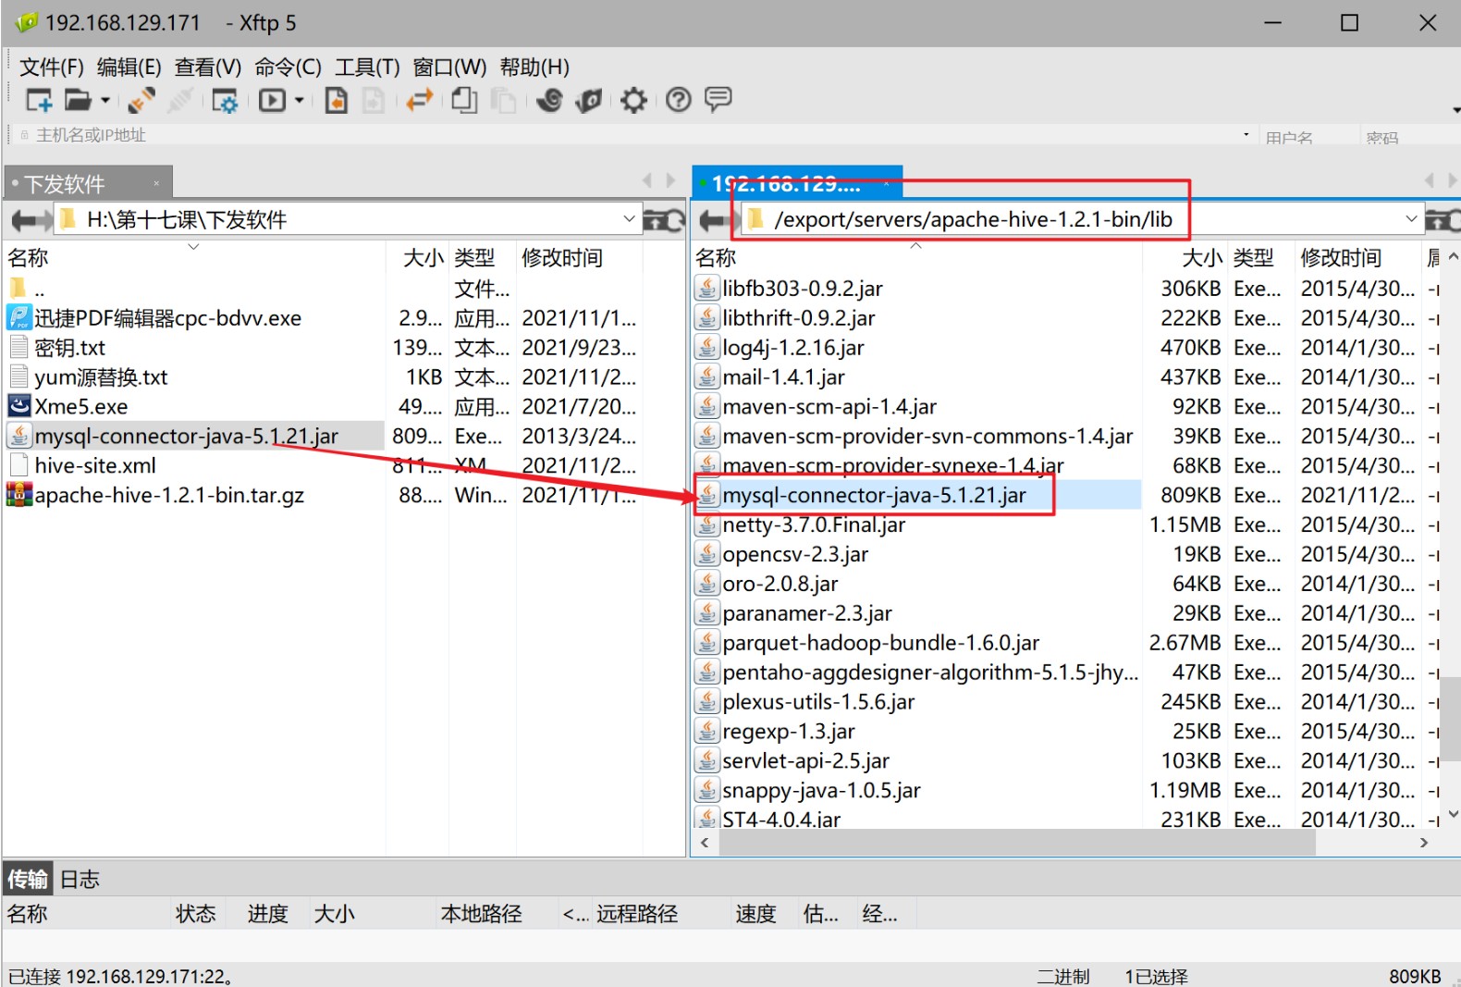Open Options with the gear icon

click(x=633, y=100)
